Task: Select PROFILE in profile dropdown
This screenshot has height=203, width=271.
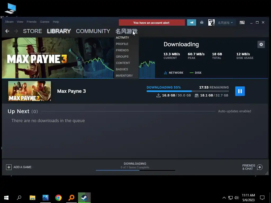Action: click(x=122, y=44)
